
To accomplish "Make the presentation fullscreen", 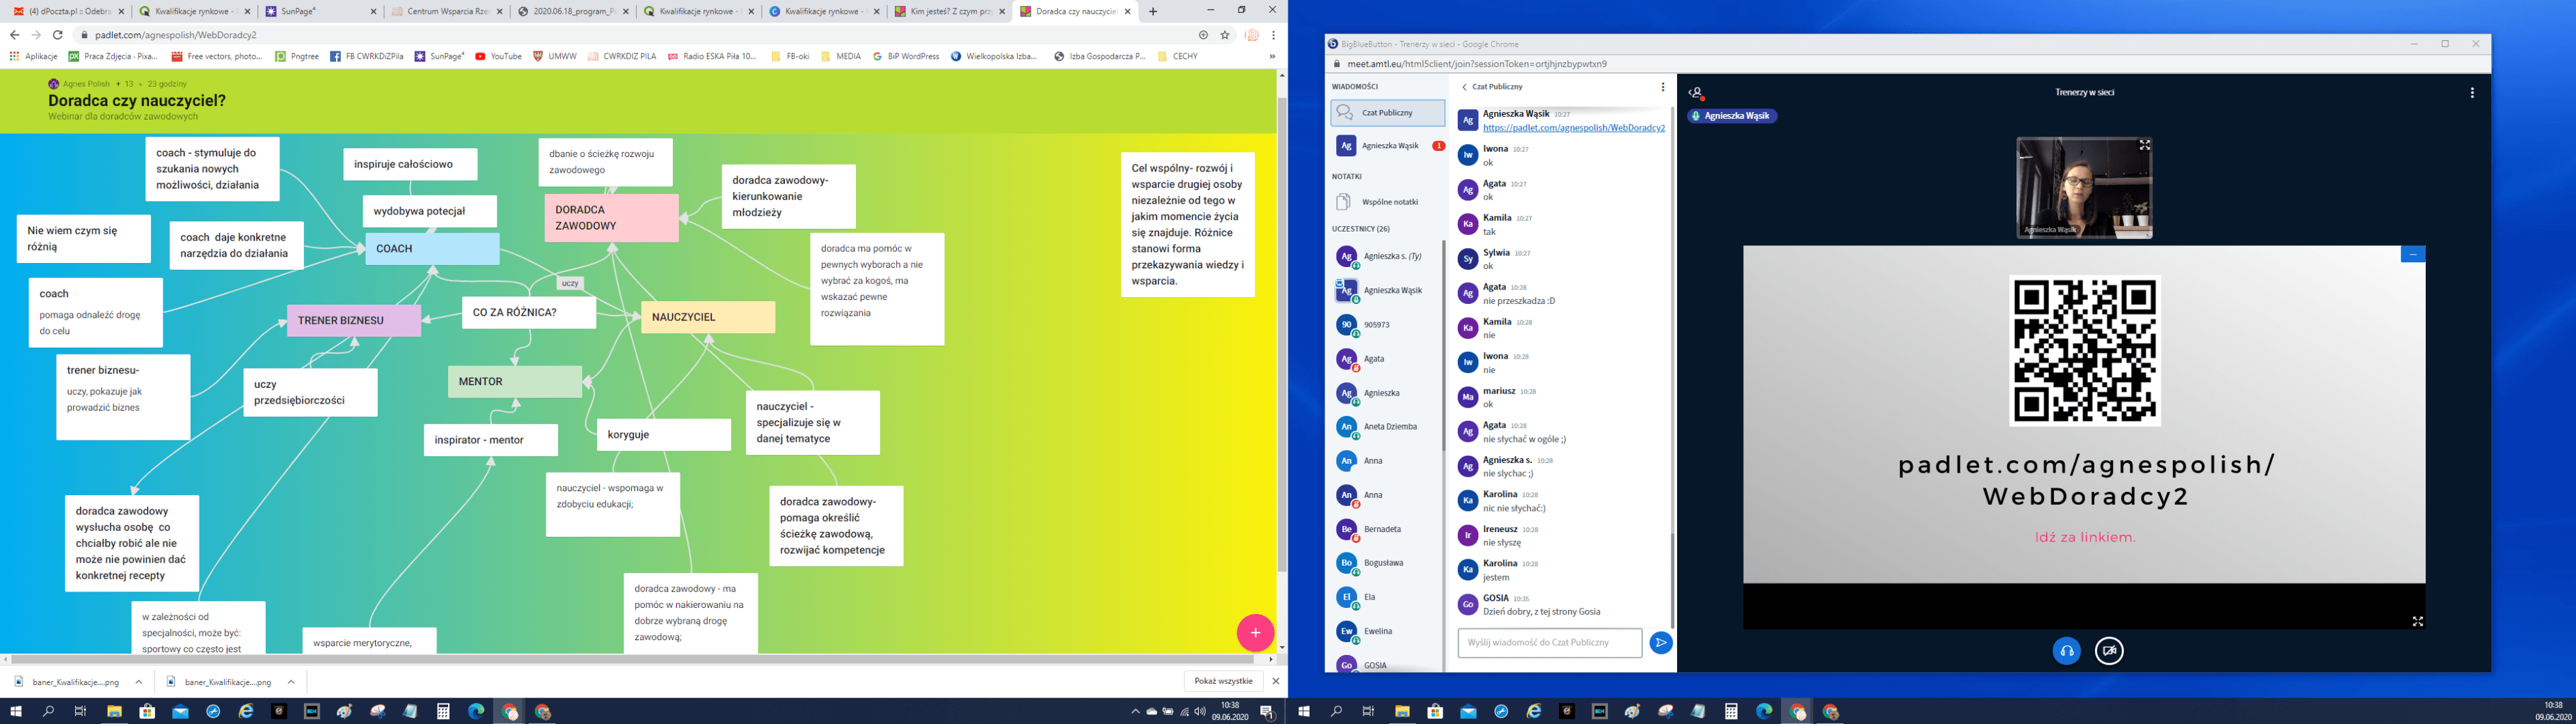I will tap(2417, 621).
